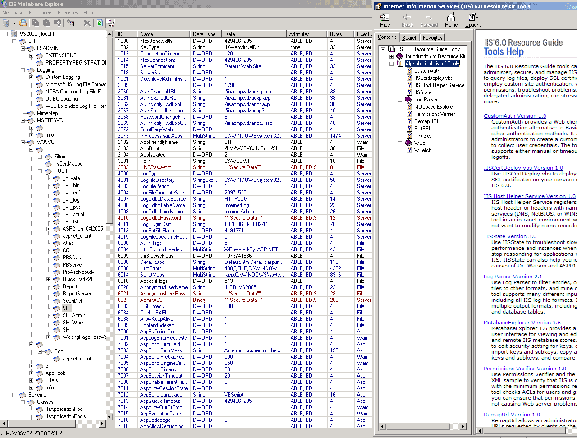Click the Back arrow in help toolbar
The width and height of the screenshot is (577, 438).
[407, 17]
